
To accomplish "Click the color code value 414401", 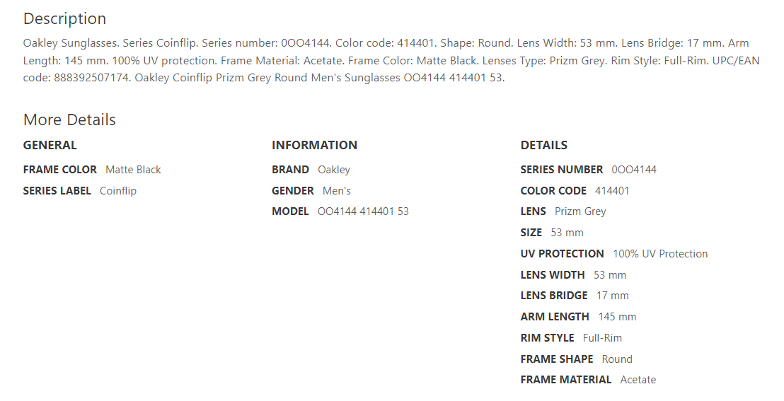I will click(x=612, y=191).
